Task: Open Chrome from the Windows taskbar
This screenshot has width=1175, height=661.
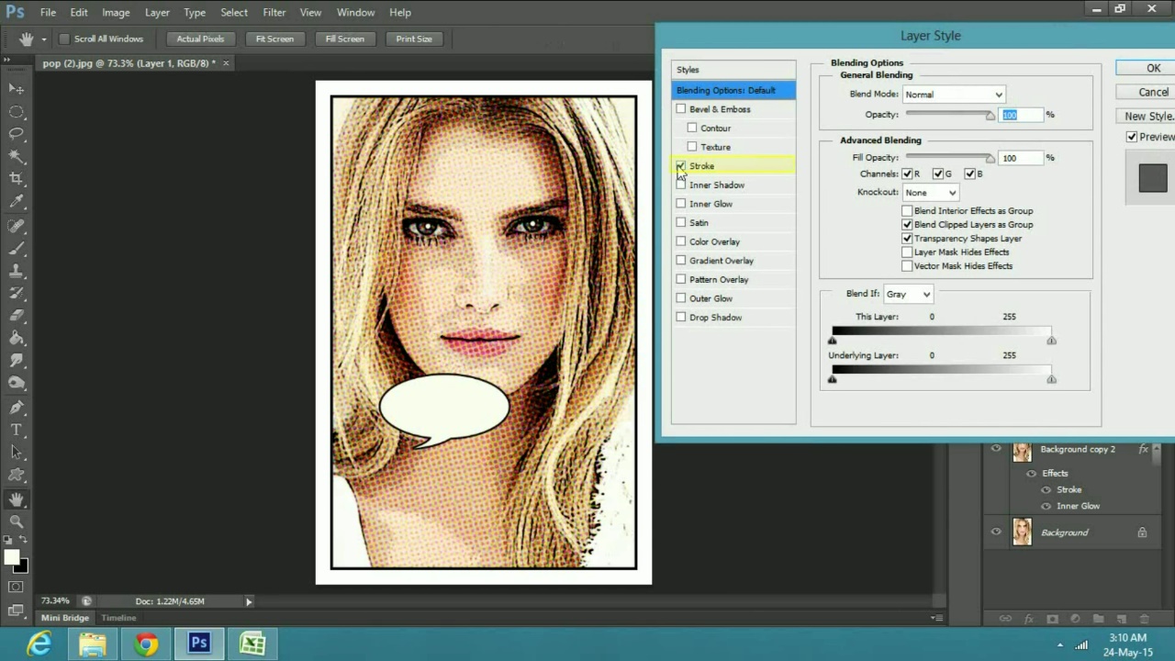Action: tap(146, 644)
